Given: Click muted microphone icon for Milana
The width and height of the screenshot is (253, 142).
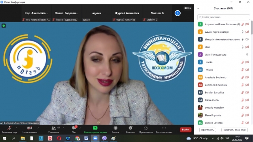Looking at the screenshot, I should click(242, 70).
